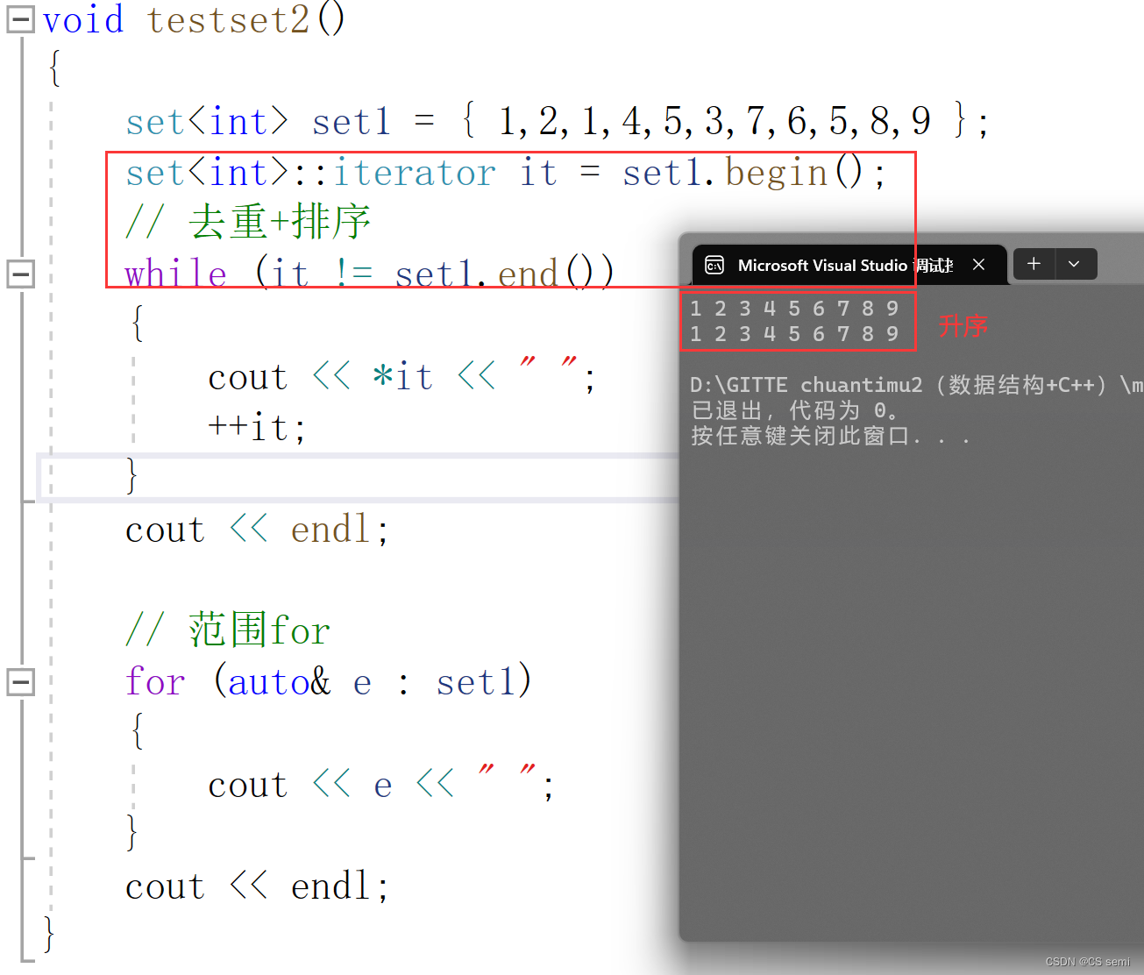Open the terminal tab dropdown chevron
The image size is (1144, 975).
coord(1074,264)
